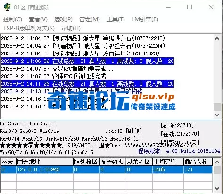This screenshot has width=223, height=194.
Task: Click the 1:4:48 [M][F] uptime text
Action: click(124, 131)
